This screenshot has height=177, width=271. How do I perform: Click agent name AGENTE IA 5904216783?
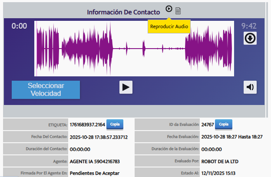(x=94, y=161)
